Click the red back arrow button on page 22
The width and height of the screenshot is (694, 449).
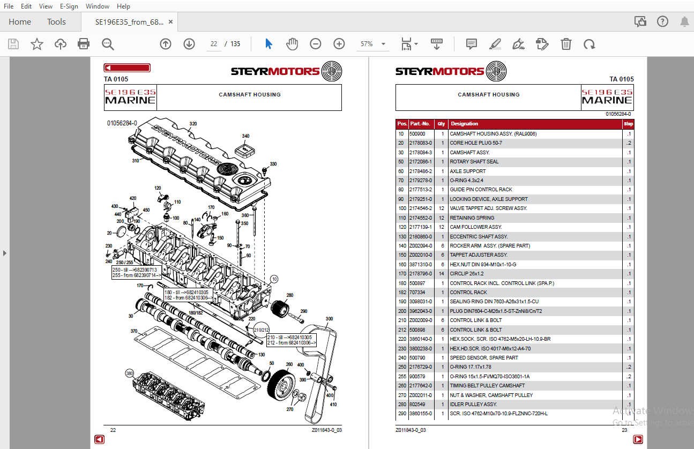(127, 68)
